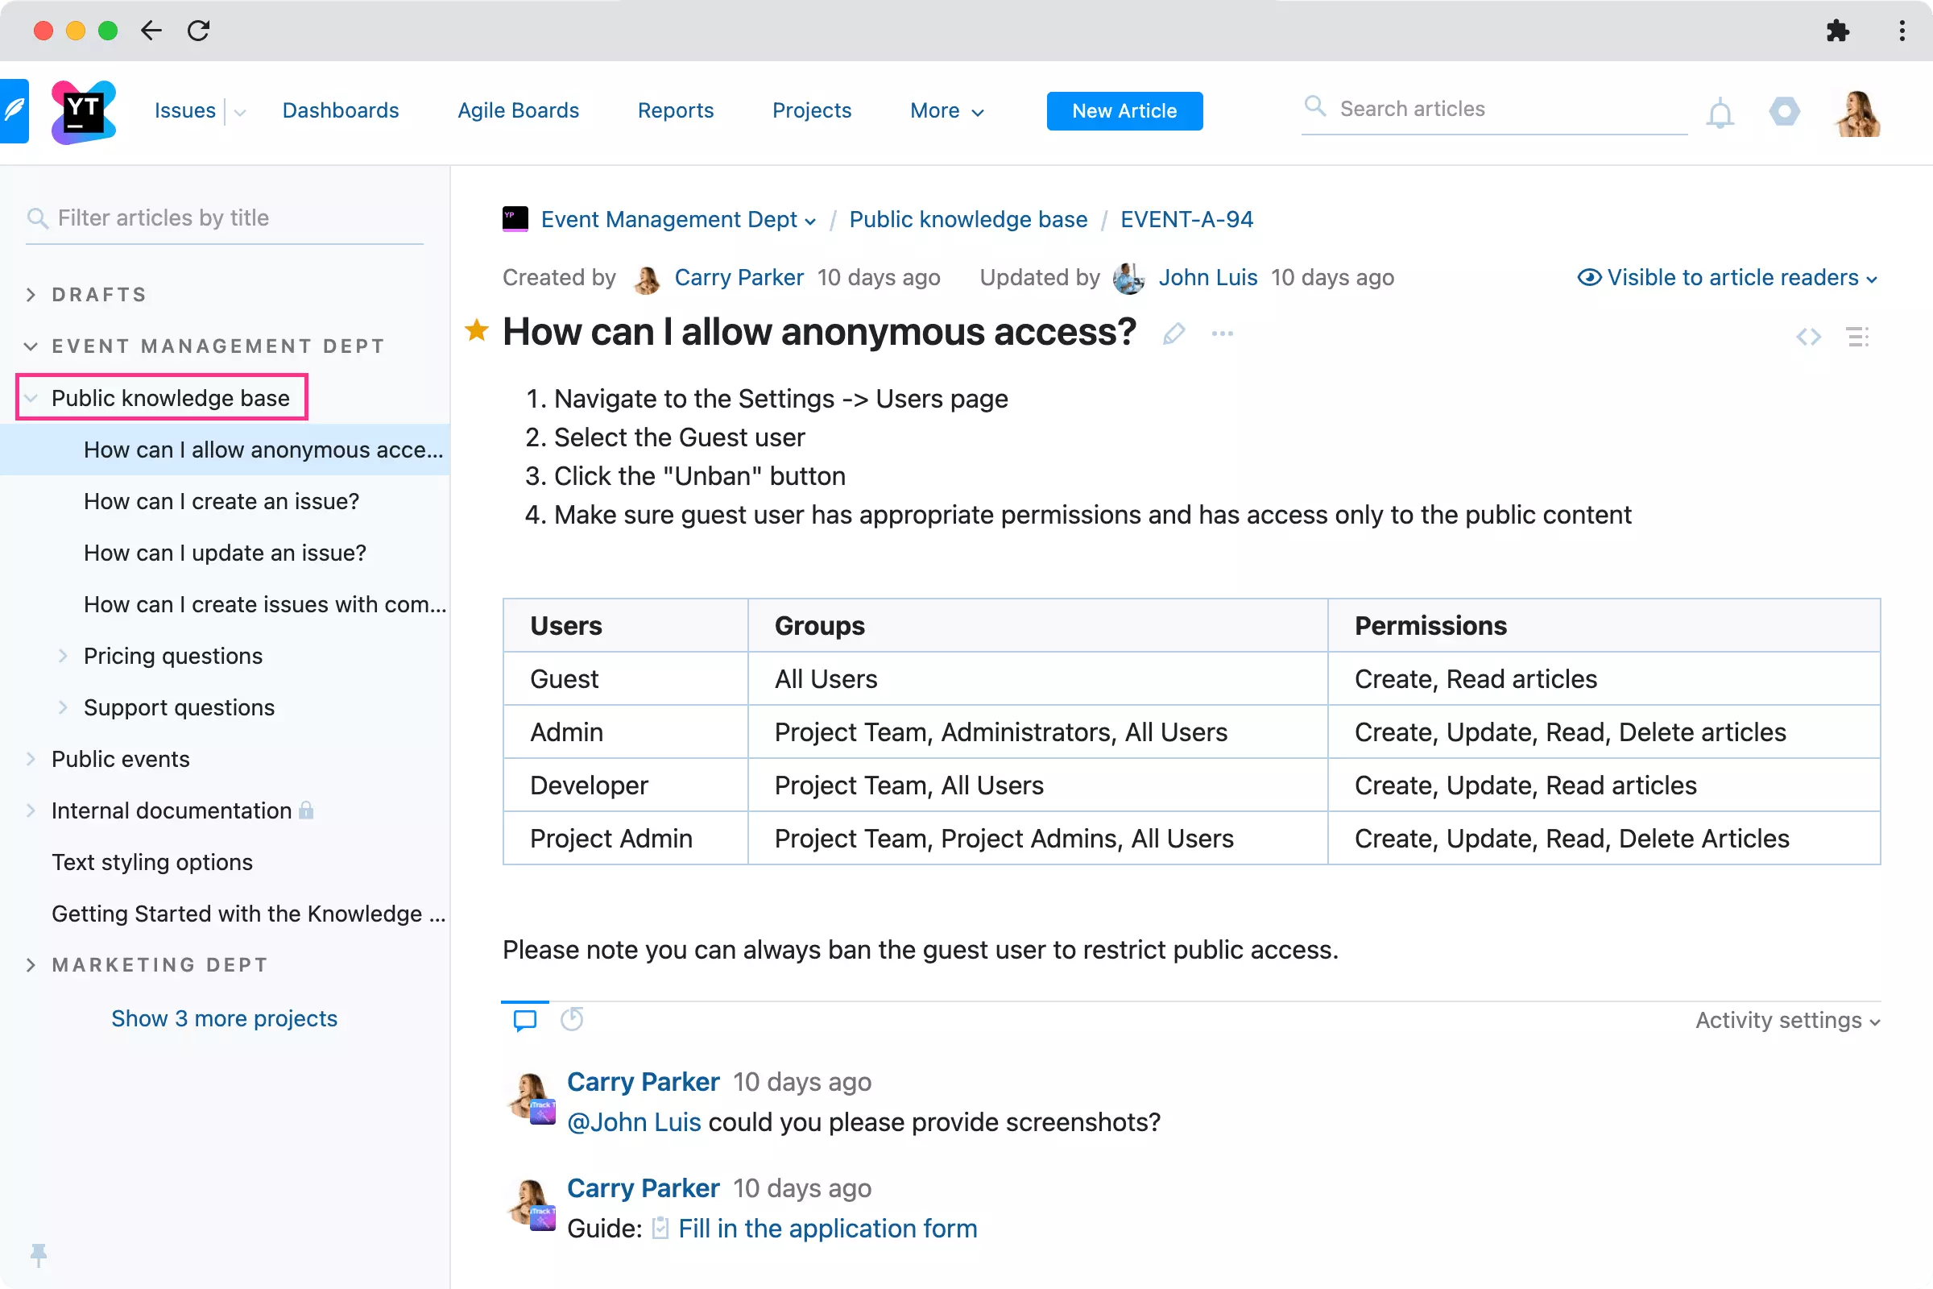
Task: Select How can I allow anonymous acce... item
Action: 225,450
